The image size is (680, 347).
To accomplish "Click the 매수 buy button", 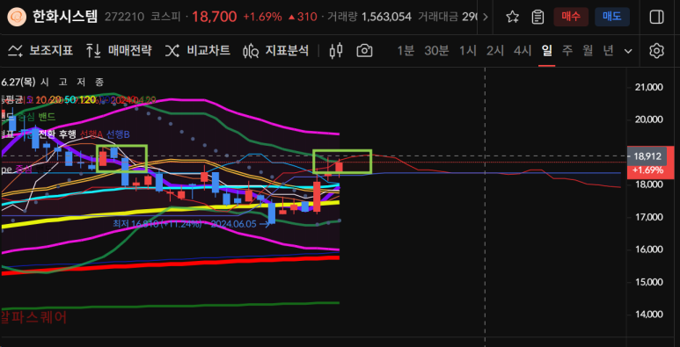I will tap(571, 18).
